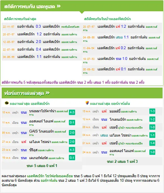Click green ยอร์การ์เด้น name in bottom paragraph

coord(49,181)
